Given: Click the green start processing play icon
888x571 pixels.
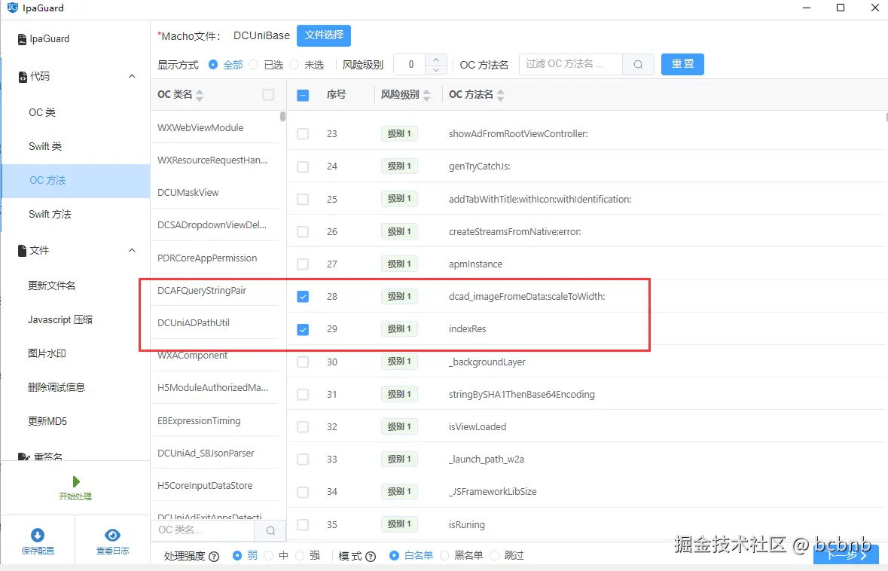Looking at the screenshot, I should [76, 481].
